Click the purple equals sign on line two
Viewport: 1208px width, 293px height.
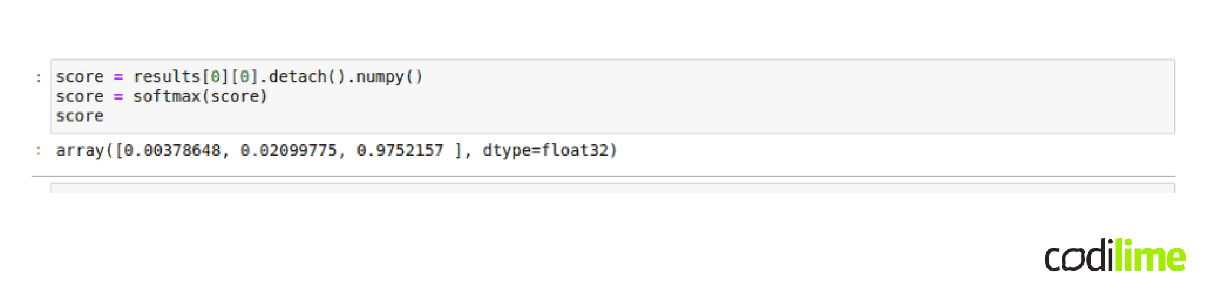click(119, 97)
